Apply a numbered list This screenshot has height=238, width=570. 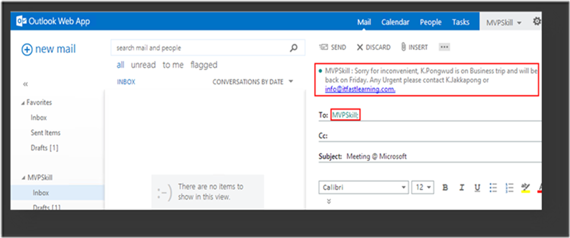coord(510,187)
